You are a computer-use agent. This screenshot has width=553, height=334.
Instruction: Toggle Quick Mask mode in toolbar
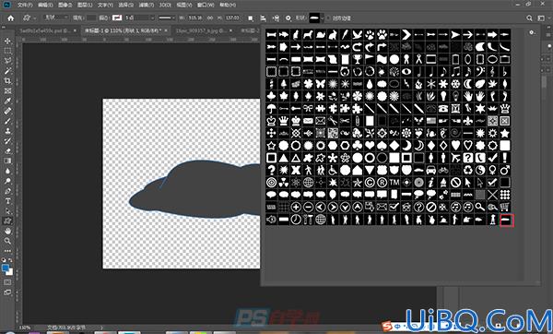click(7, 282)
